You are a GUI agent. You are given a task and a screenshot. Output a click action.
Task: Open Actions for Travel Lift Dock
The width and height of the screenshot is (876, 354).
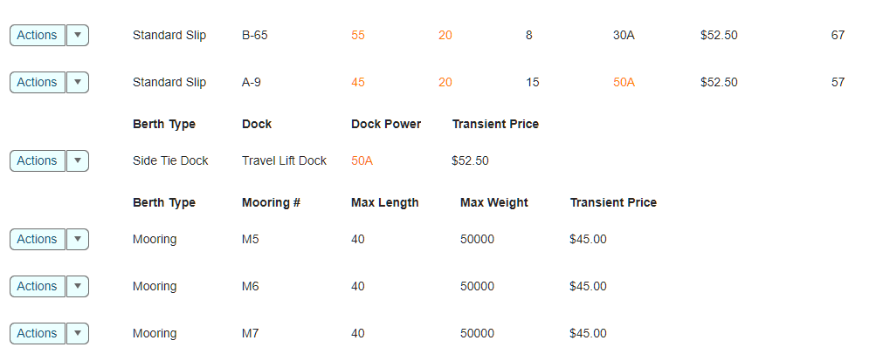click(38, 161)
